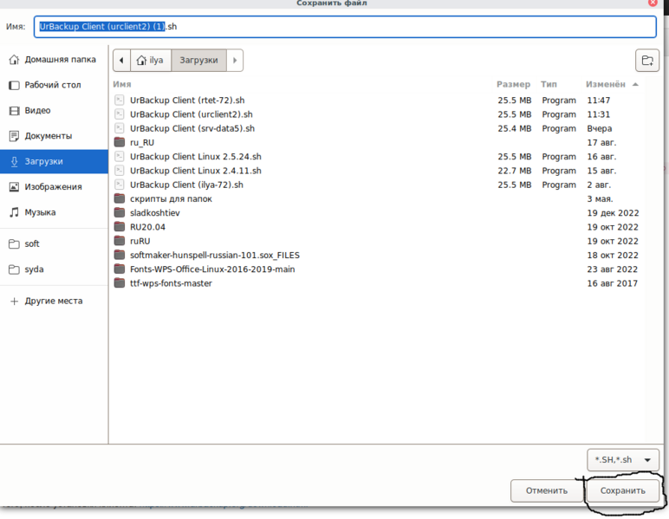Click sort direction arrow next to Изменён
The image size is (669, 519).
[635, 84]
